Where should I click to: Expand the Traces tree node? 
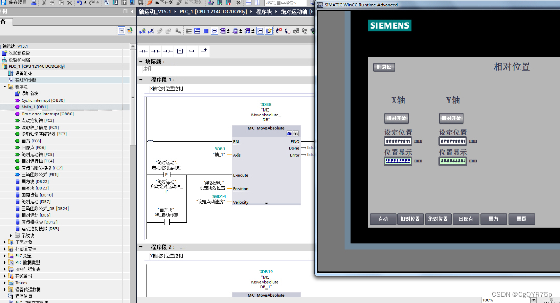[5, 283]
